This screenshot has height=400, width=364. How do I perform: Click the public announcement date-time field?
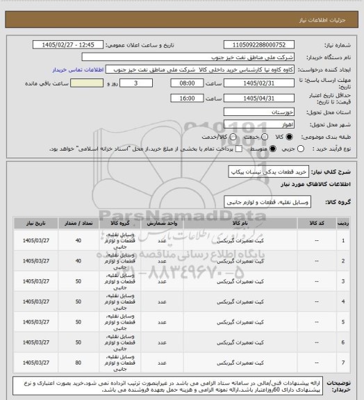point(68,44)
